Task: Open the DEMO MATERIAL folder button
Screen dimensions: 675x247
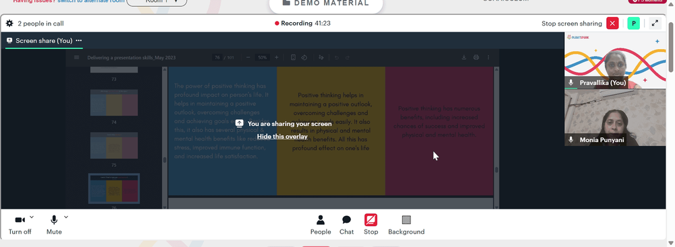Action: click(x=326, y=3)
